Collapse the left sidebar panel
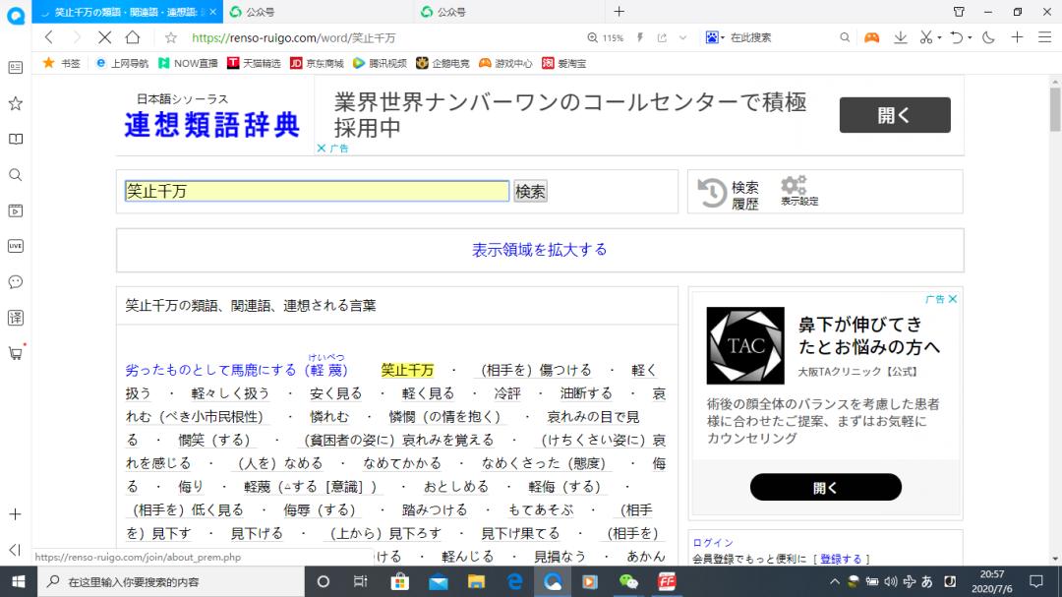1062x597 pixels. (x=15, y=550)
